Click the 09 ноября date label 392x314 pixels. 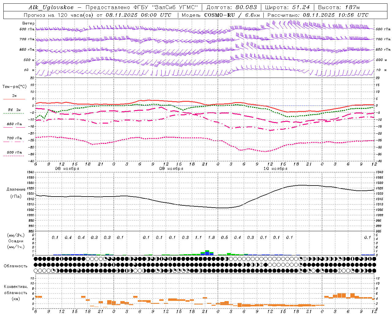pos(171,169)
